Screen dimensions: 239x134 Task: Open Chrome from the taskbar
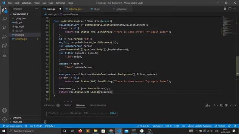[111, 131]
